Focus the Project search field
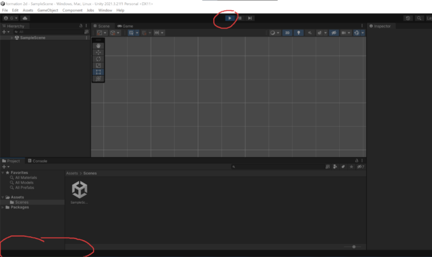The image size is (432, 257). coord(278,167)
